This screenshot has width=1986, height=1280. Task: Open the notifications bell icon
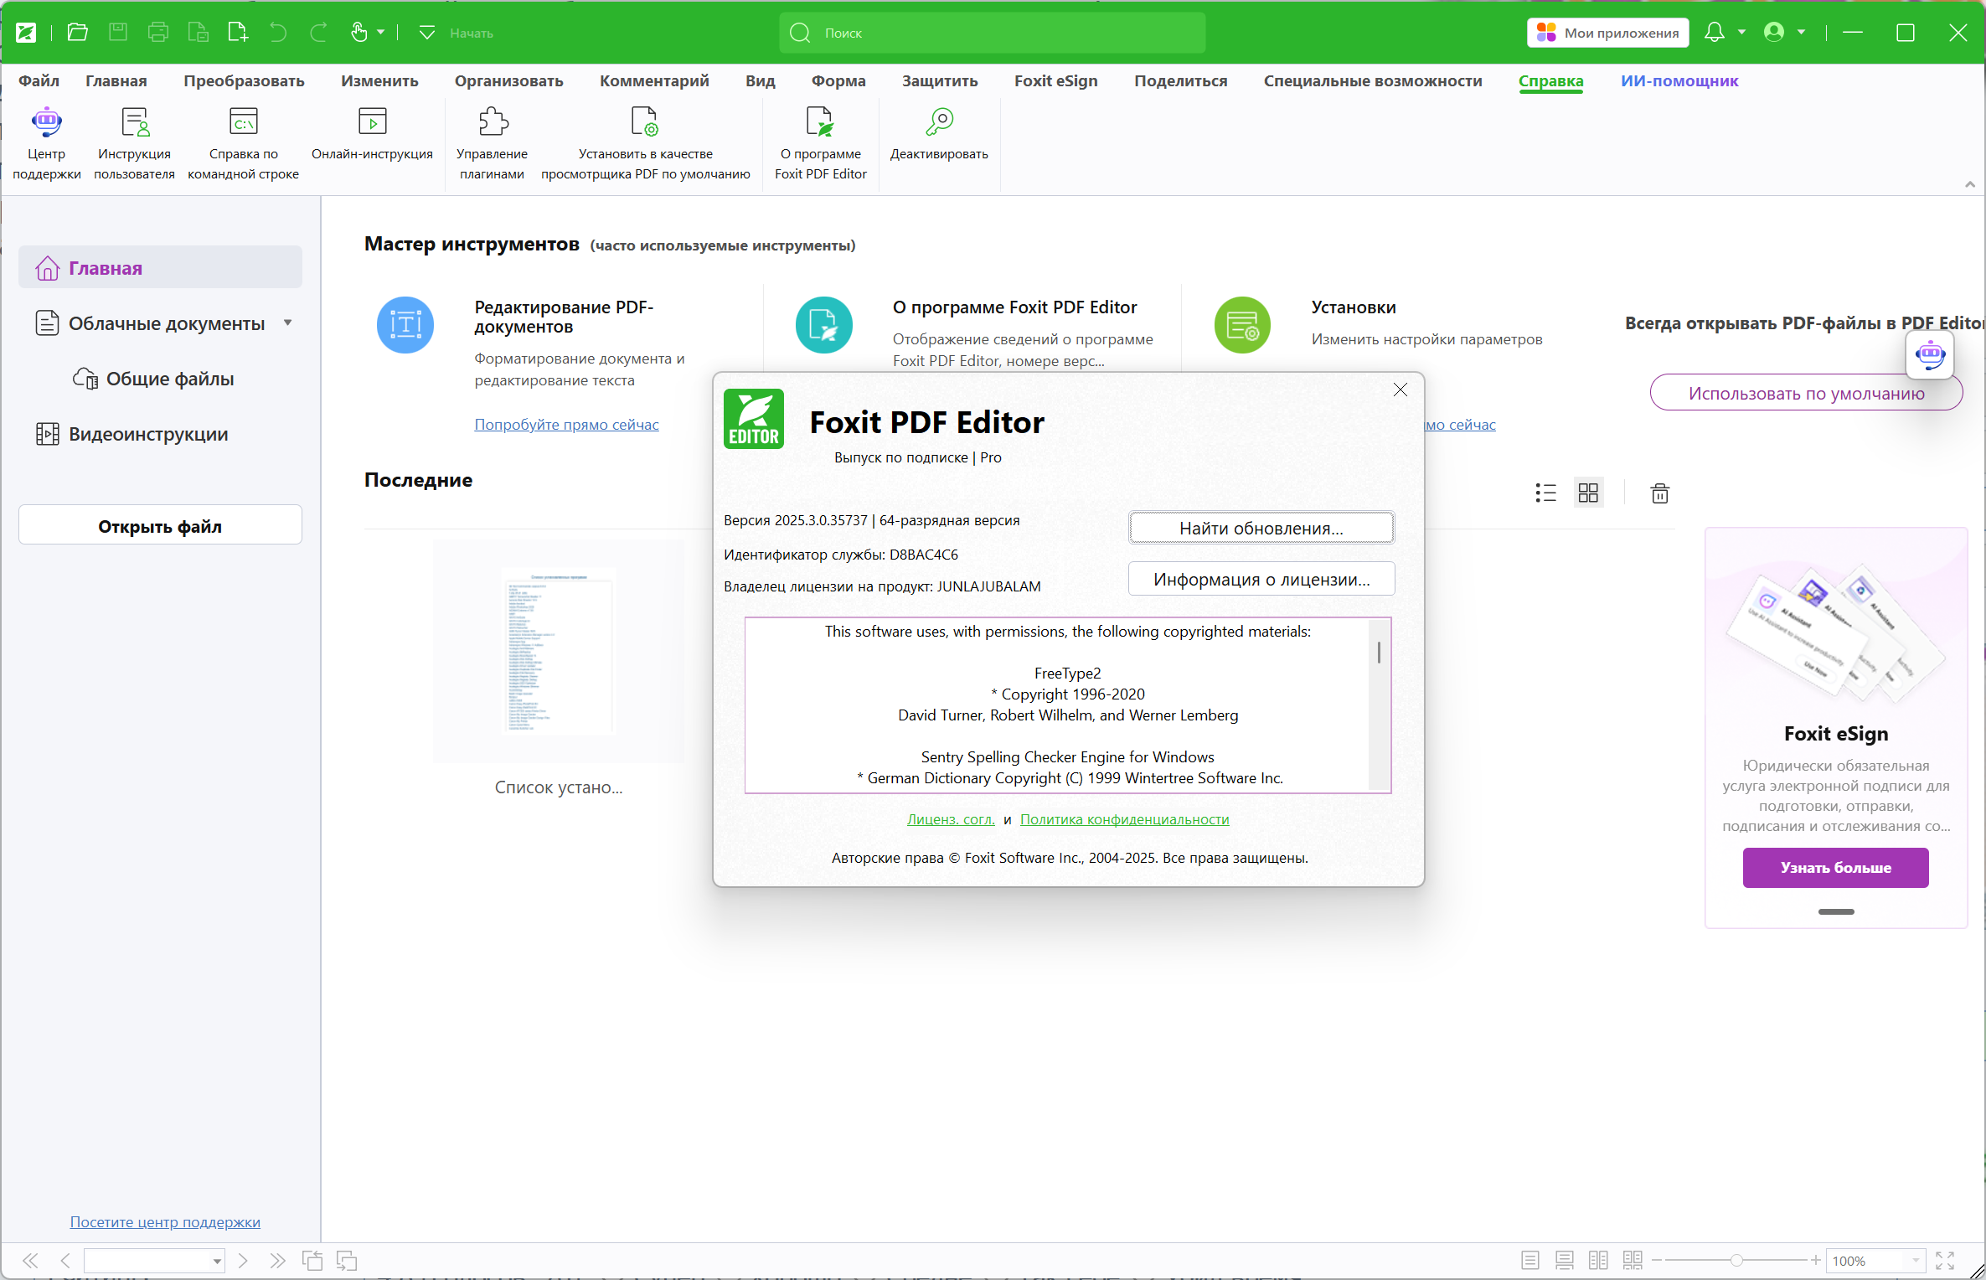(x=1714, y=33)
